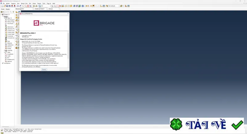Open the File menu
Viewport: 247px width, 134px height.
(x=4, y=3)
